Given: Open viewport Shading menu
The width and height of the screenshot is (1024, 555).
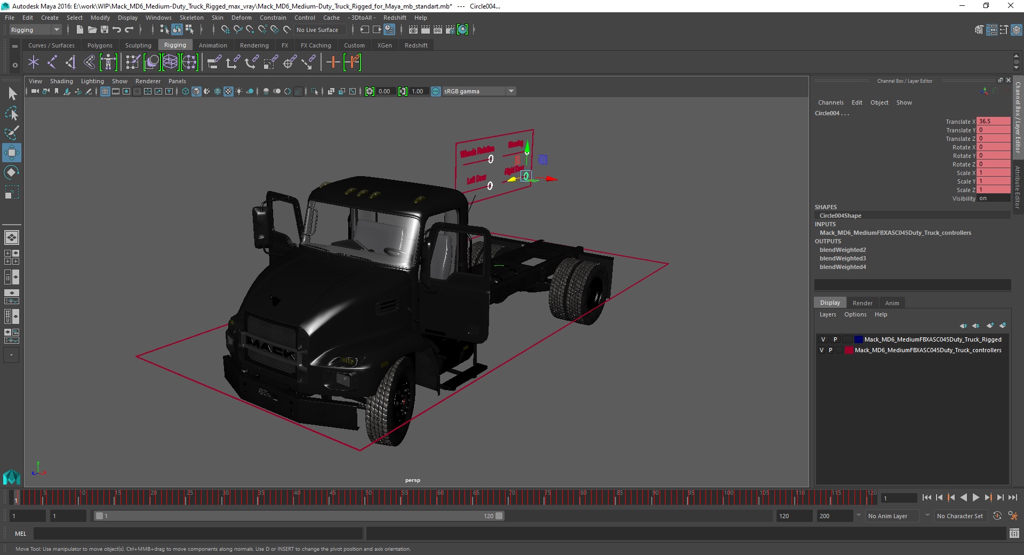Looking at the screenshot, I should (x=61, y=81).
